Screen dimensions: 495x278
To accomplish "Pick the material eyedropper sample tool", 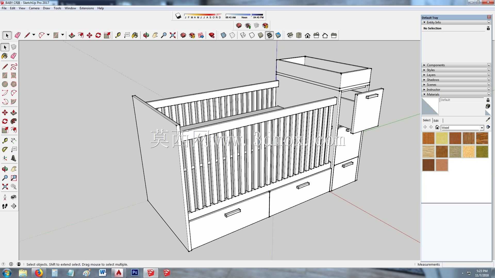I will point(488,120).
